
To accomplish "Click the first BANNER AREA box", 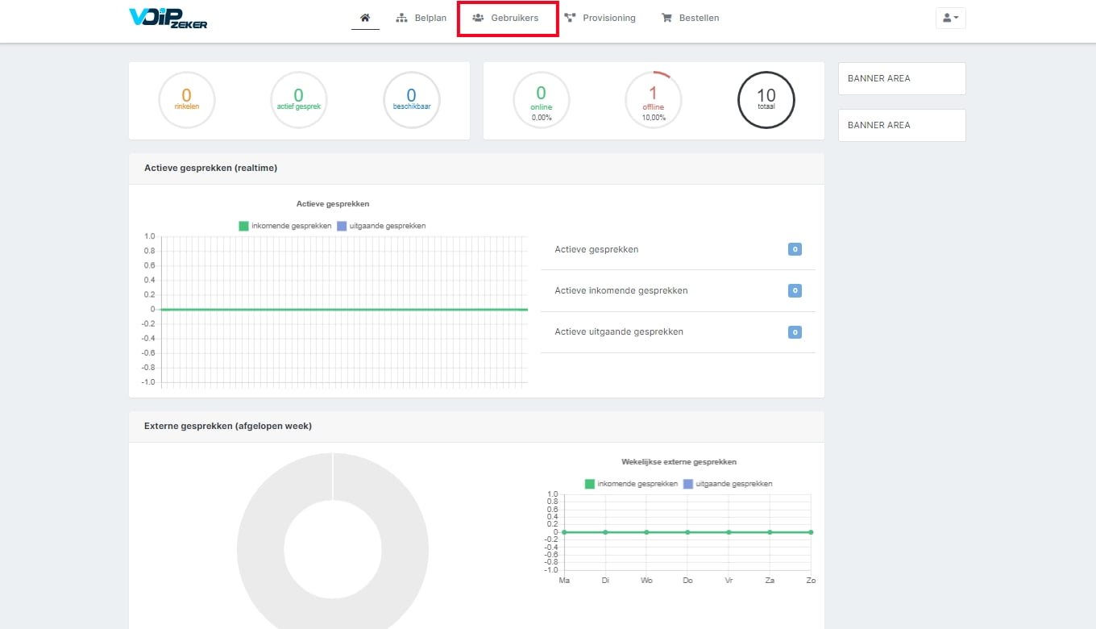I will 902,78.
